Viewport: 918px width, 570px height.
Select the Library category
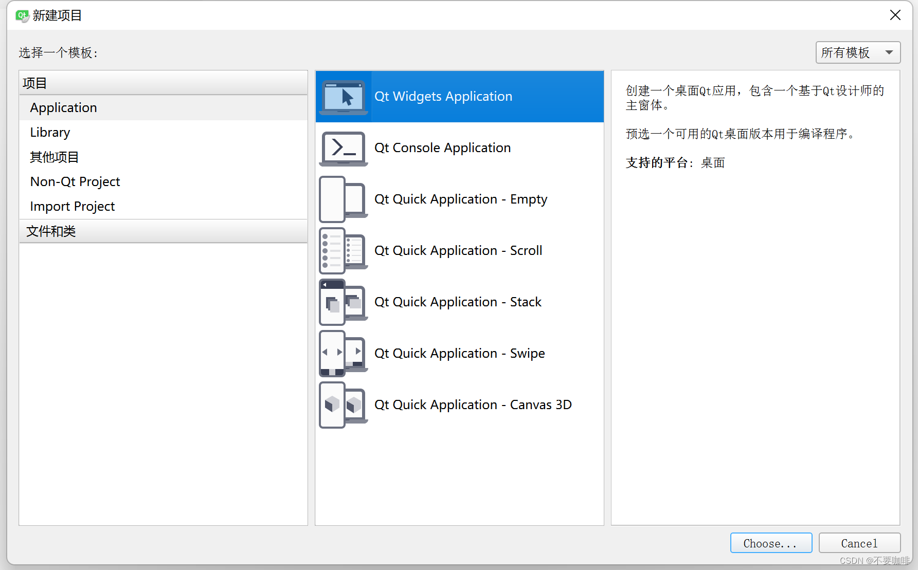[163, 133]
